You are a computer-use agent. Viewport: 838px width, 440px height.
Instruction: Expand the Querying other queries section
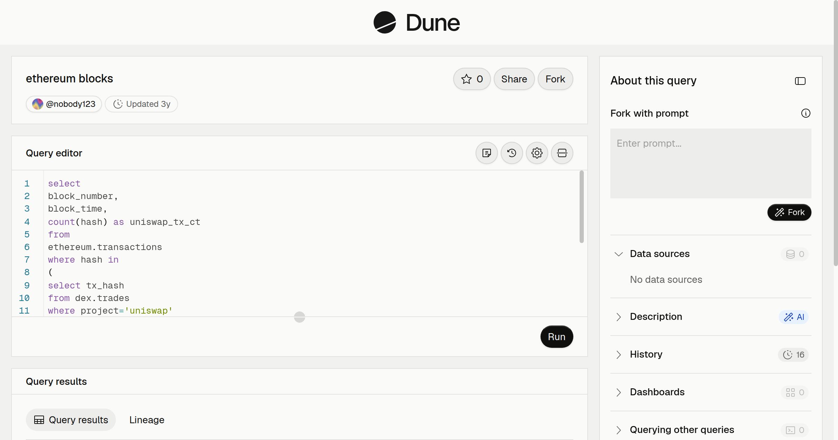click(619, 430)
